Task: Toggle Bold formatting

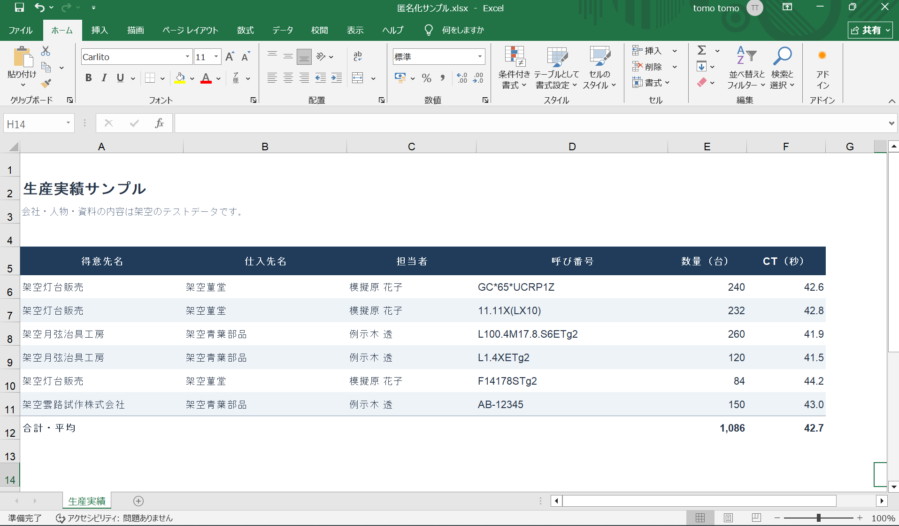Action: (88, 78)
